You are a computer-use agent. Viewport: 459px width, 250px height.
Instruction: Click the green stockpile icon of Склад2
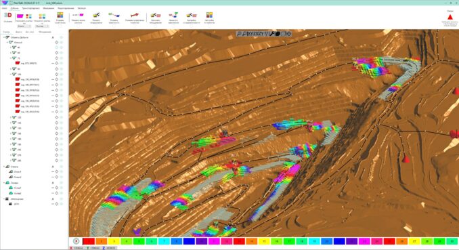11,193
